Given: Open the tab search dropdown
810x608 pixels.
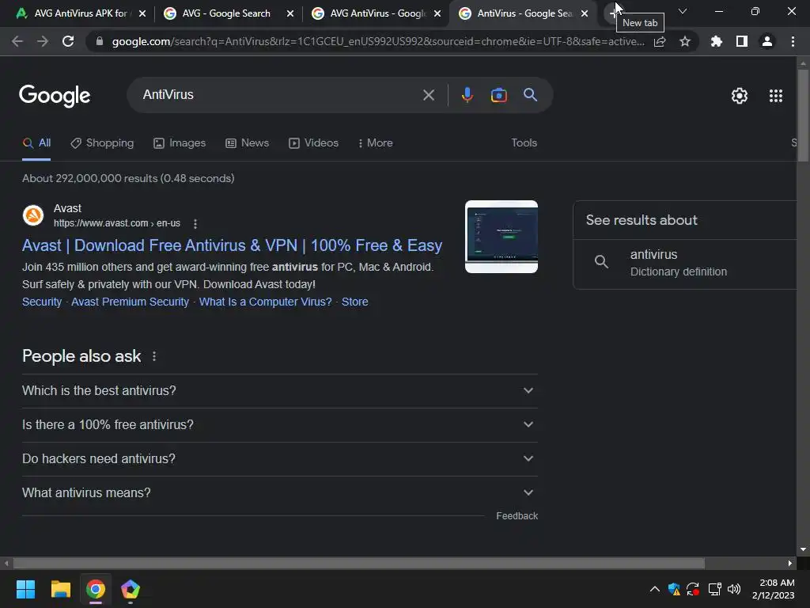Looking at the screenshot, I should pos(683,11).
